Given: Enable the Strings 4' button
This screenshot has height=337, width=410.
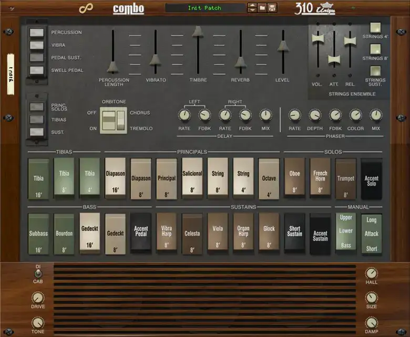Looking at the screenshot, I should click(x=375, y=27).
